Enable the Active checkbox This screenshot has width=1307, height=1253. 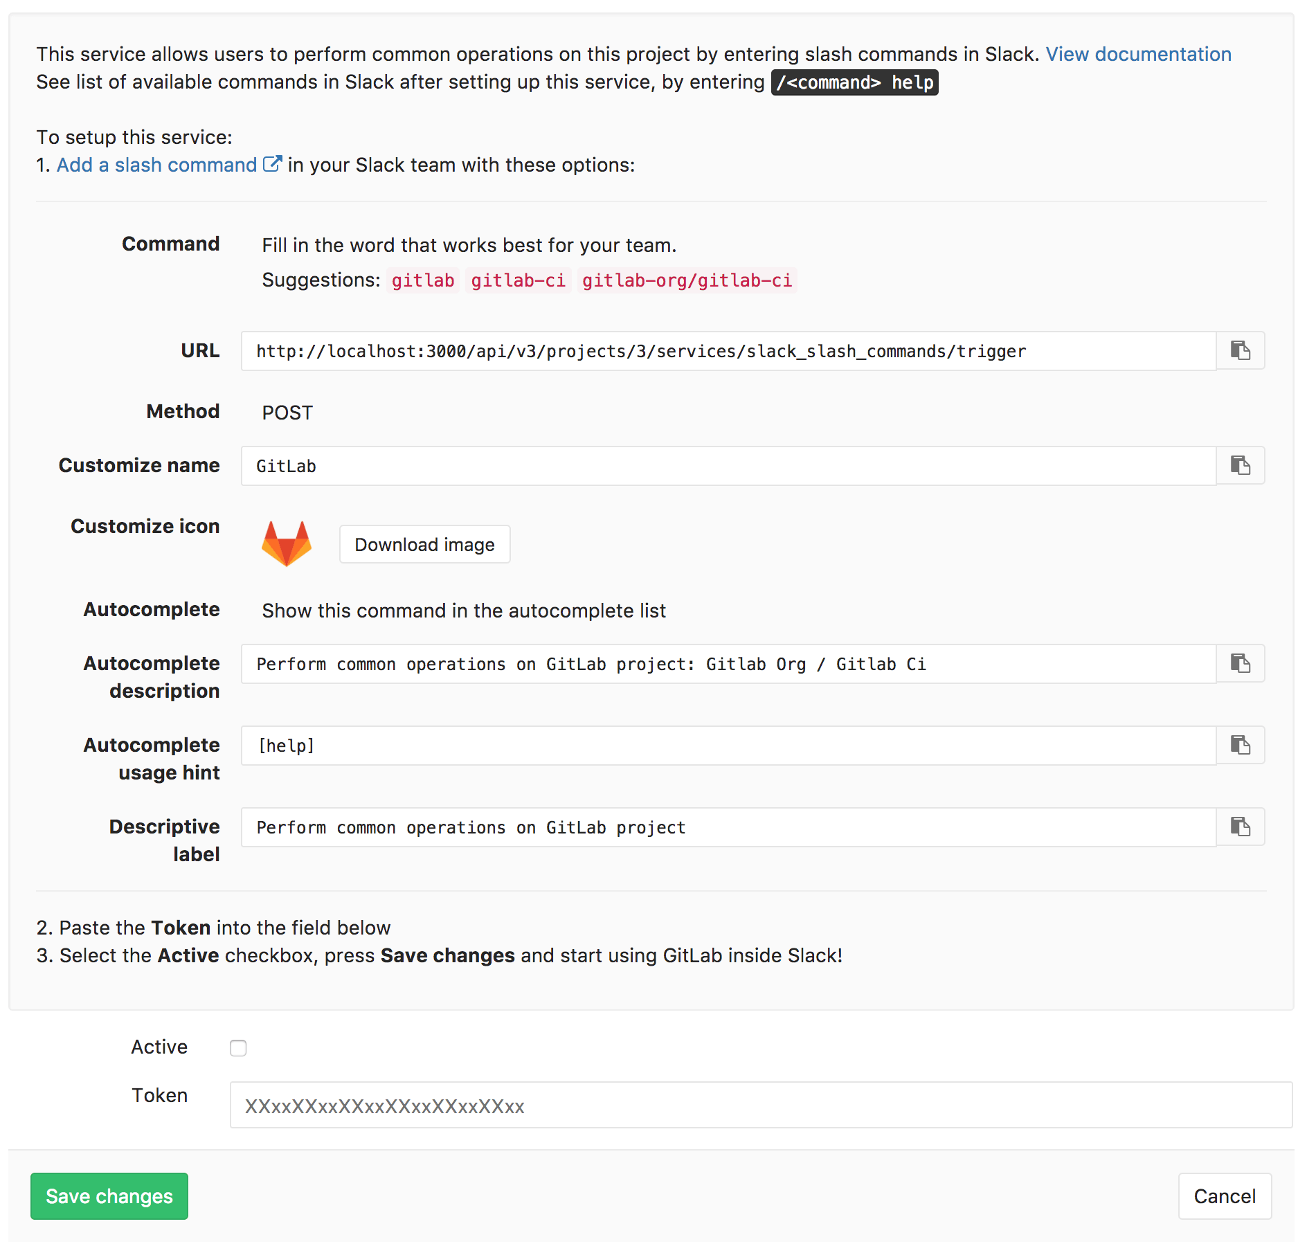pos(237,1048)
